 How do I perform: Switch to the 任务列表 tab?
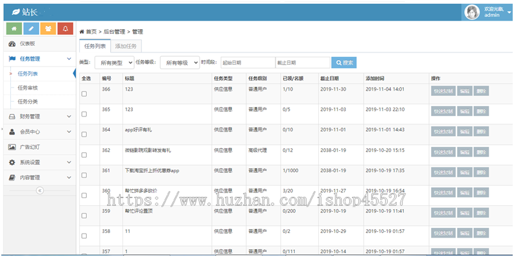pyautogui.click(x=95, y=46)
